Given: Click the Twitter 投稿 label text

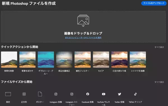Looking at the screenshot, I should point(120,102).
